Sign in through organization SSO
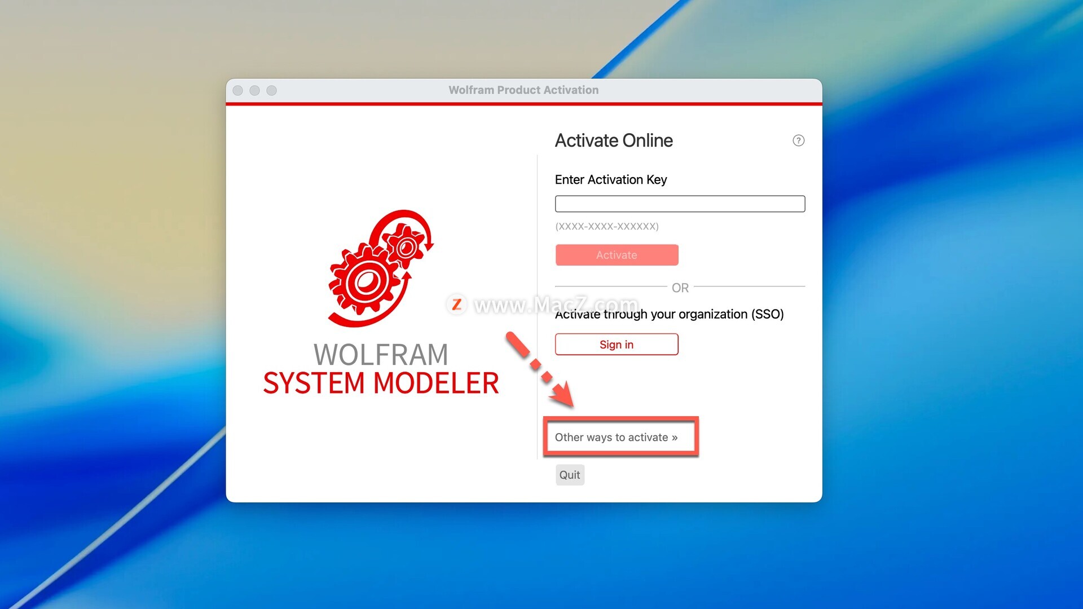1083x609 pixels. pos(617,344)
